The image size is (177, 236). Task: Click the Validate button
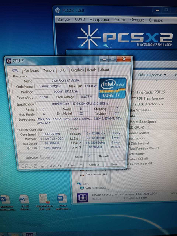[94, 165]
